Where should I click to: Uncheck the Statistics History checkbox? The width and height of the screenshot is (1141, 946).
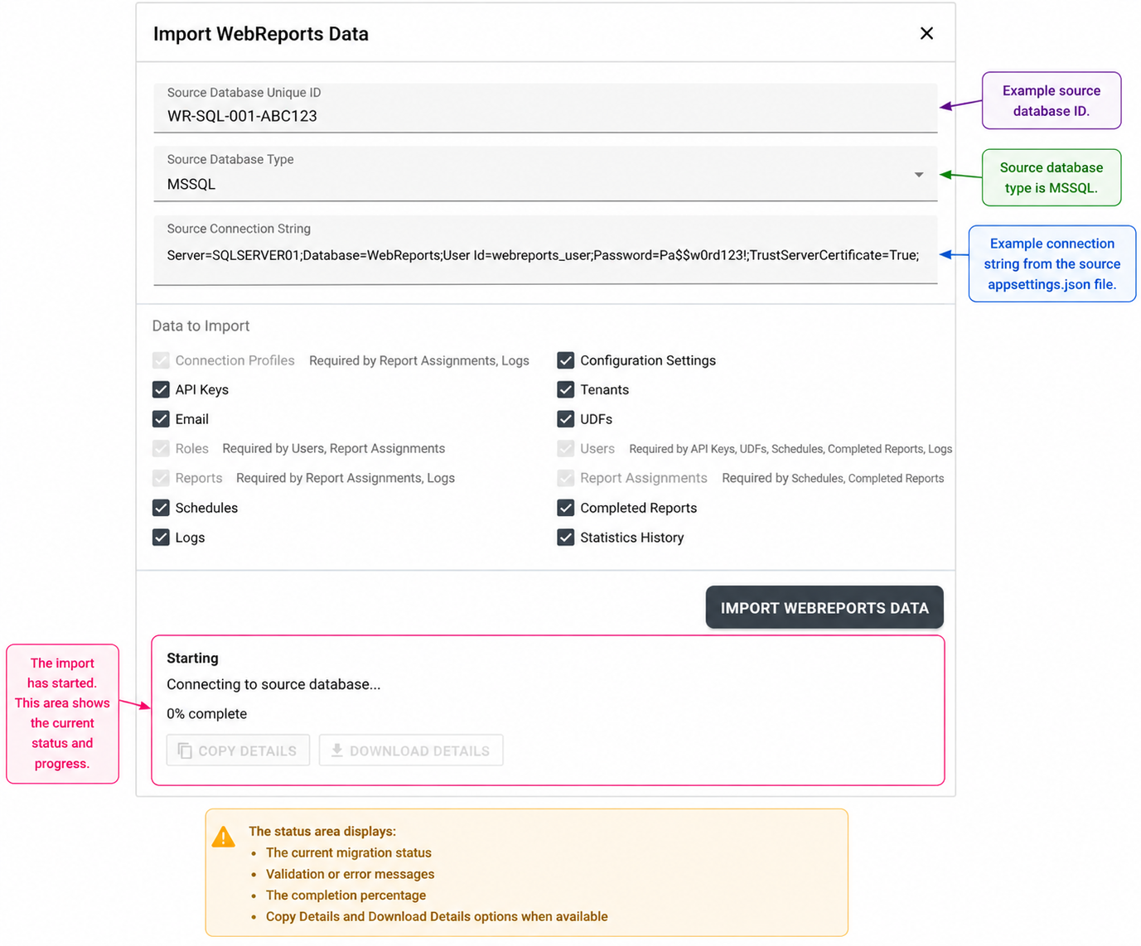[566, 538]
